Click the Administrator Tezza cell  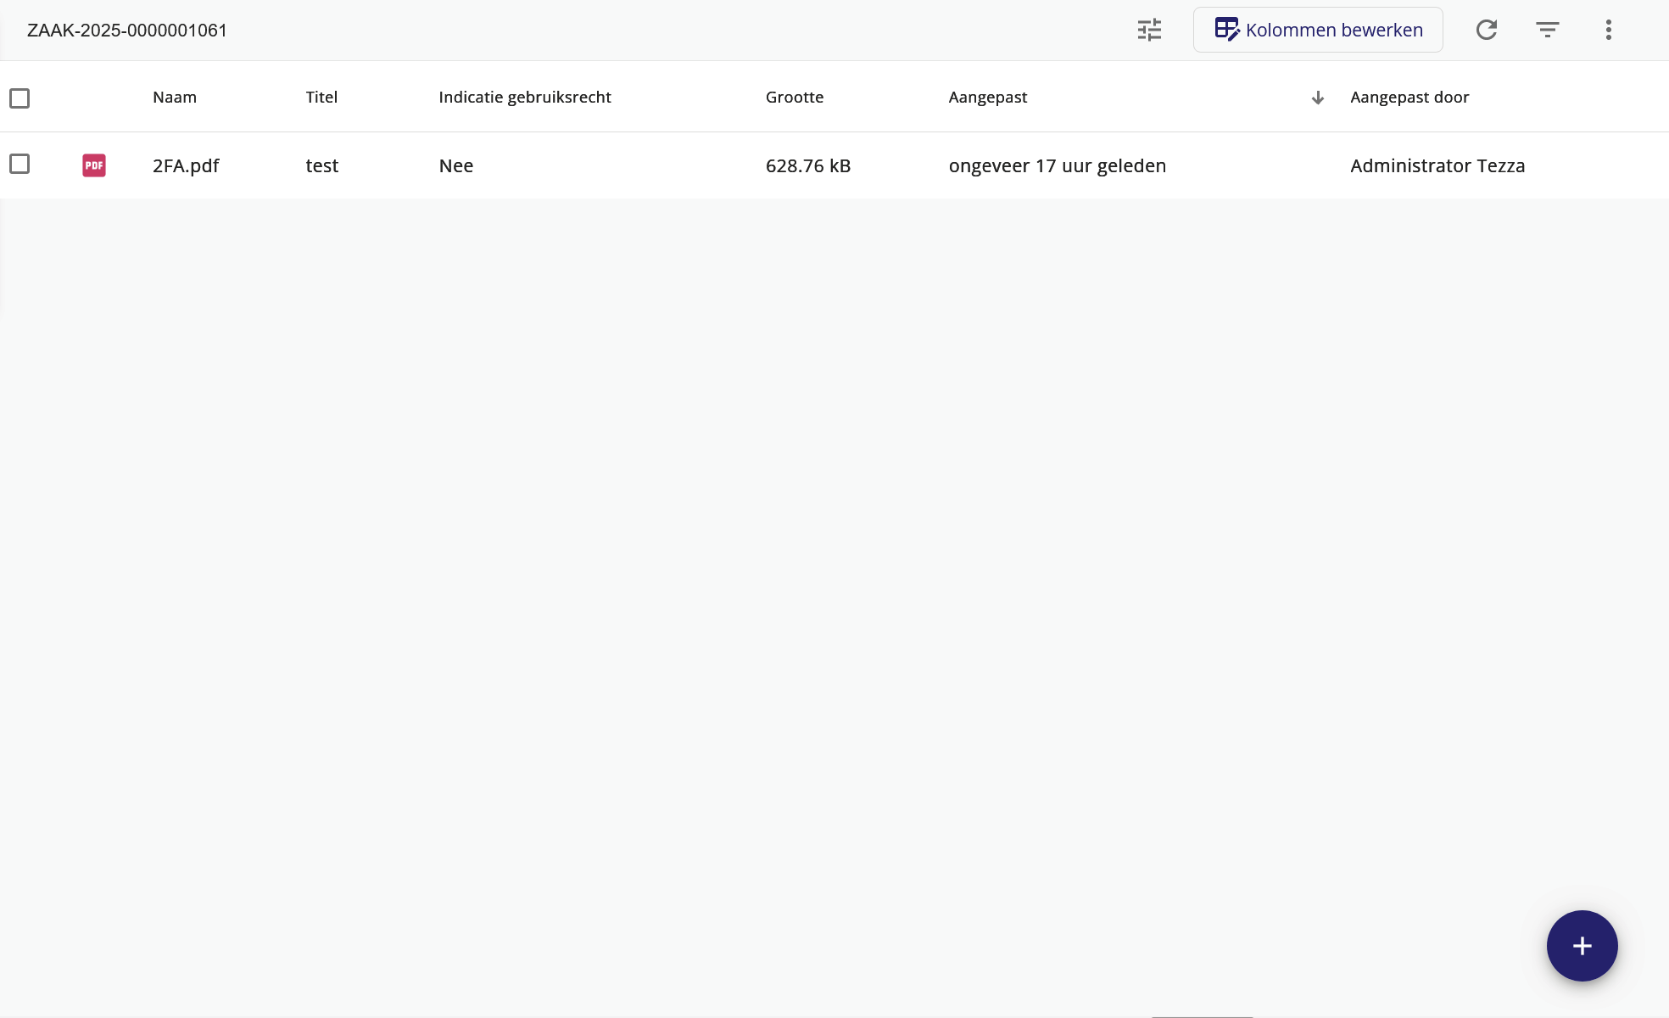click(x=1437, y=166)
